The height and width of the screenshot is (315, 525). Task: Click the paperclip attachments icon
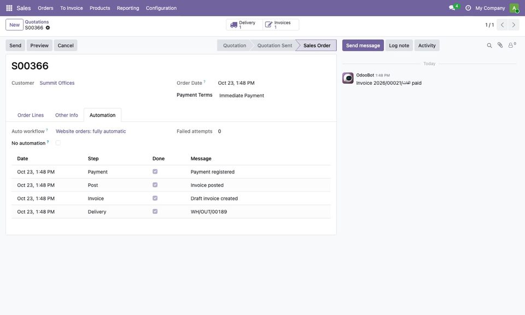click(500, 45)
